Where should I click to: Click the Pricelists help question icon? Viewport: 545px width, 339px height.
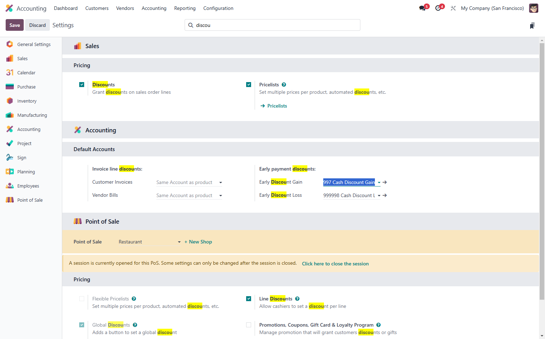click(x=284, y=85)
